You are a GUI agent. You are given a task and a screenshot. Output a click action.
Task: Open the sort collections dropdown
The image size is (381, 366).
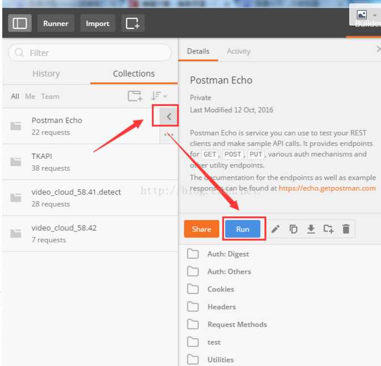pyautogui.click(x=159, y=96)
